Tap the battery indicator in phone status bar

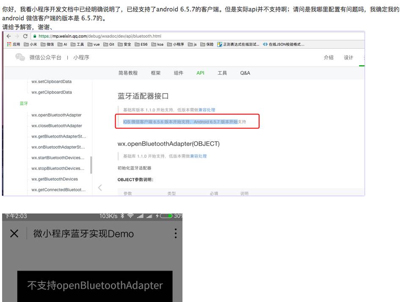point(166,216)
